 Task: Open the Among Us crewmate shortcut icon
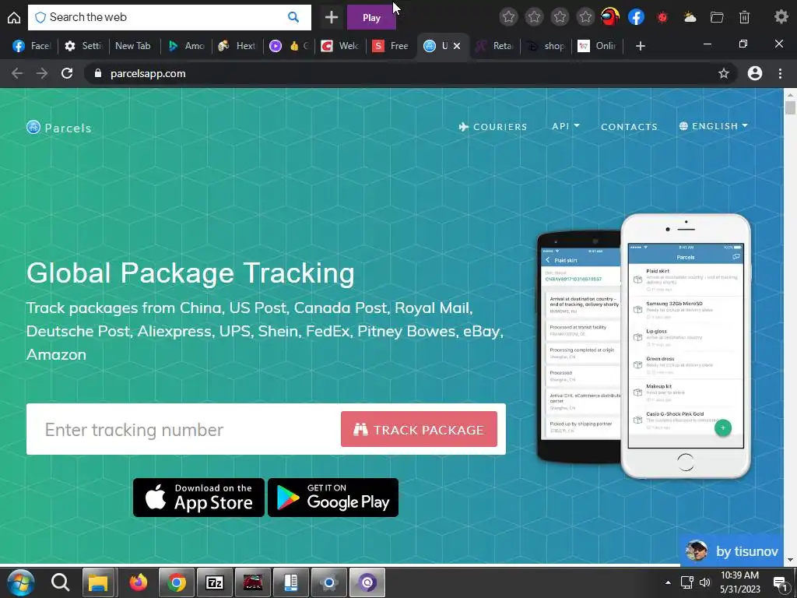point(610,17)
